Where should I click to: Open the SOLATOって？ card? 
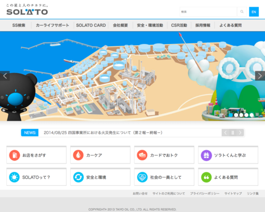(36, 177)
